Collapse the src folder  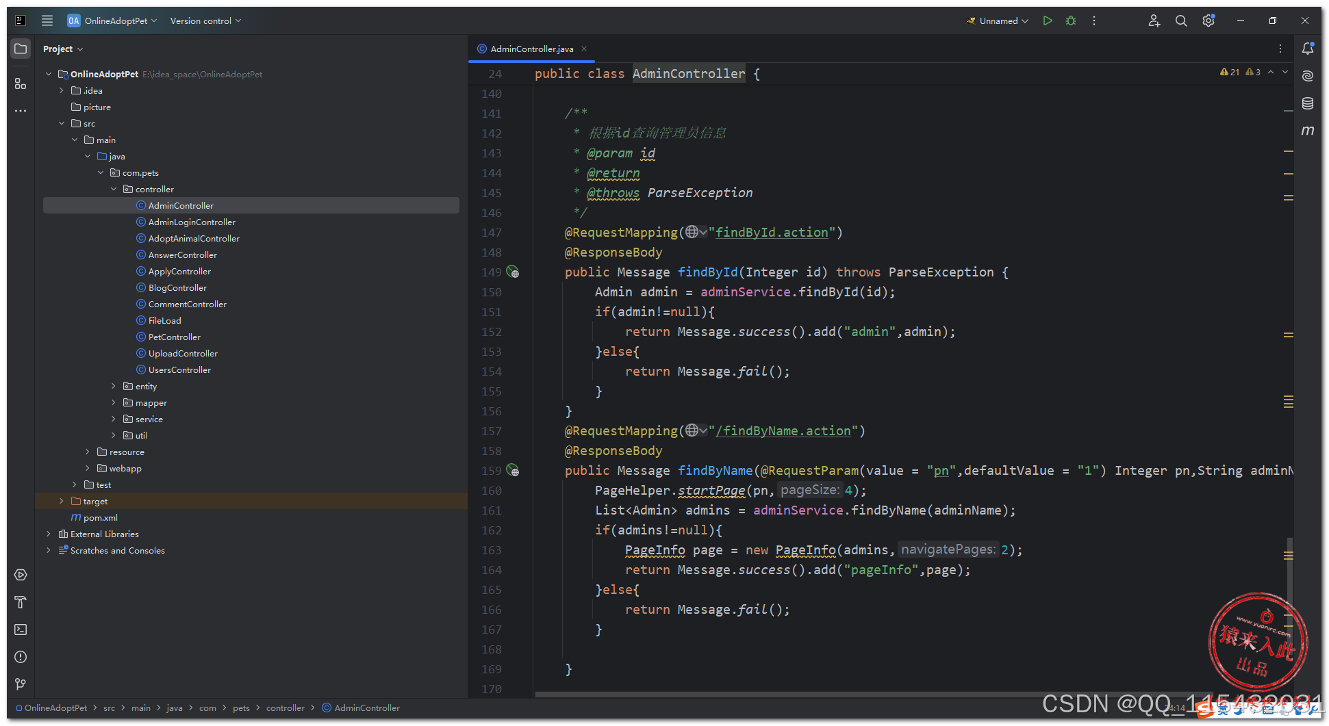61,123
